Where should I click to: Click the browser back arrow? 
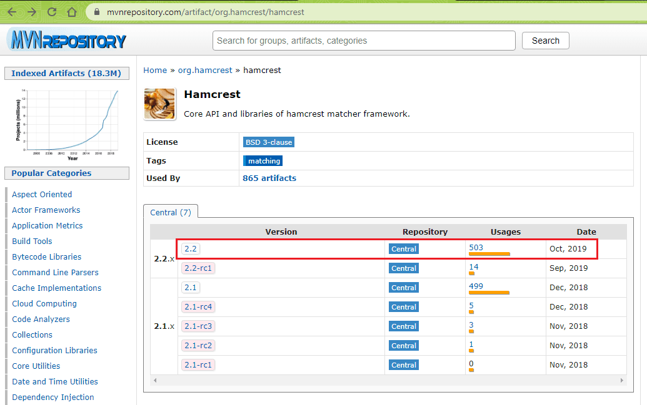12,12
